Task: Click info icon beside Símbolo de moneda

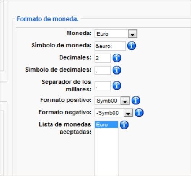Action: pyautogui.click(x=132, y=46)
